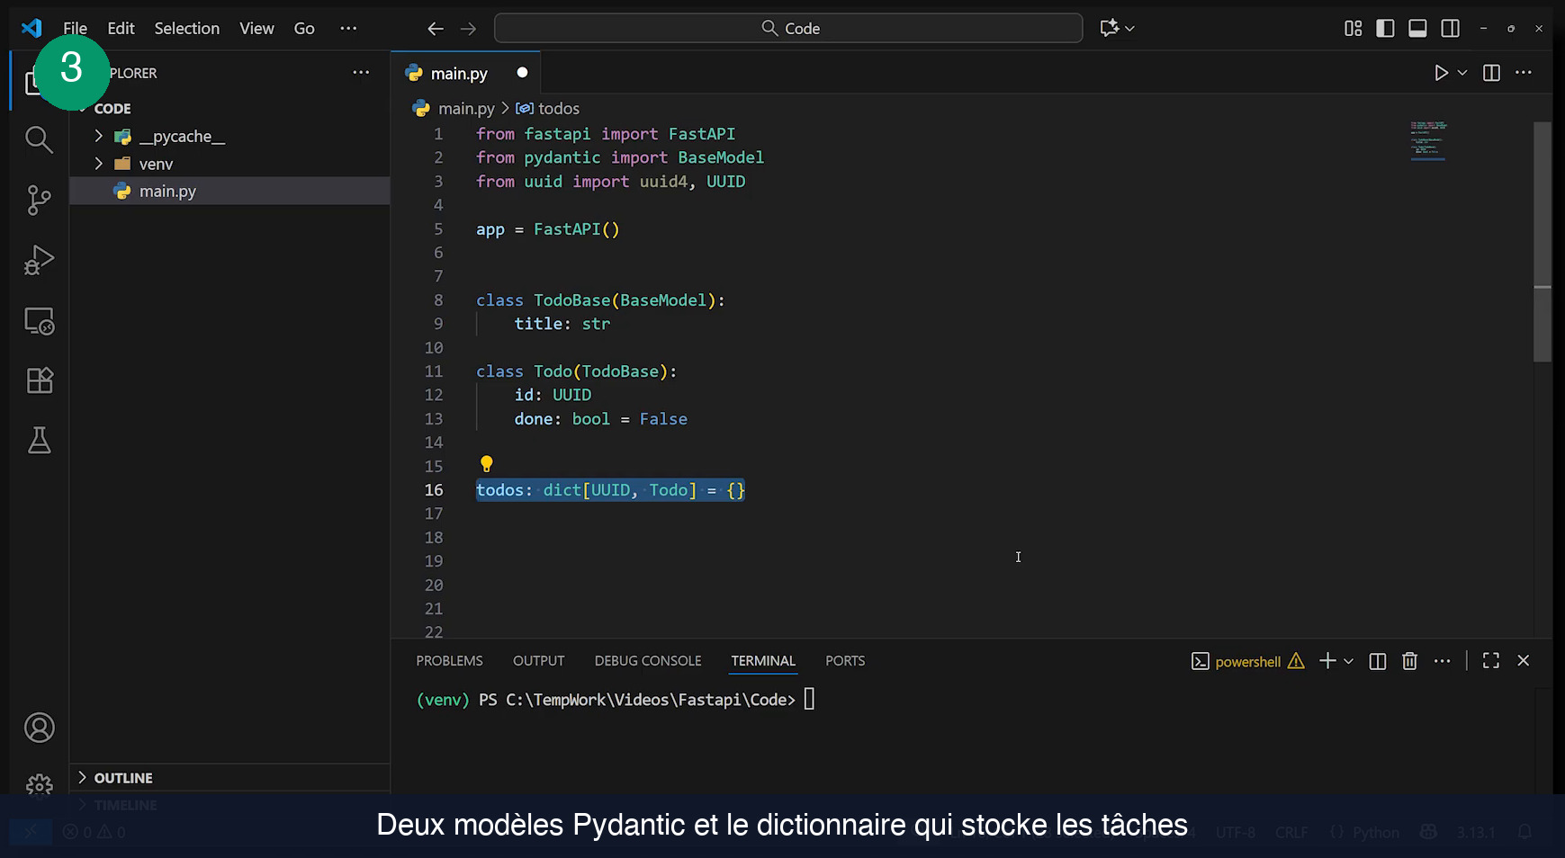Image resolution: width=1565 pixels, height=858 pixels.
Task: Switch to DEBUG CONSOLE tab
Action: (648, 661)
